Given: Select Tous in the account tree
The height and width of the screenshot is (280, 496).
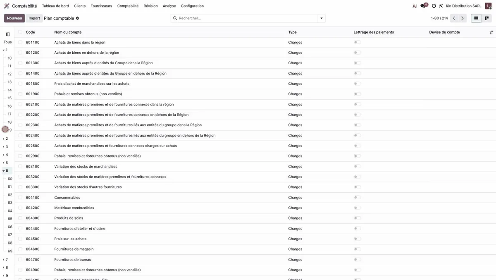Looking at the screenshot, I should [x=7, y=42].
